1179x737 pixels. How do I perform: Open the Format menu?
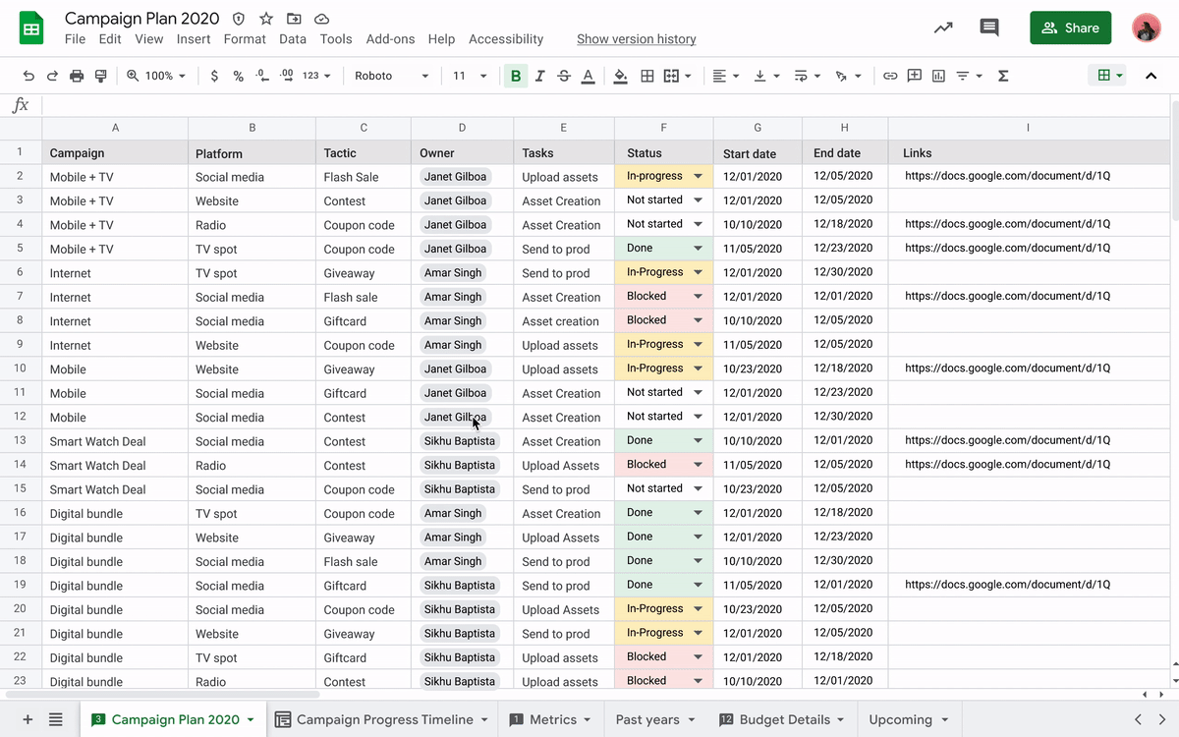[245, 39]
